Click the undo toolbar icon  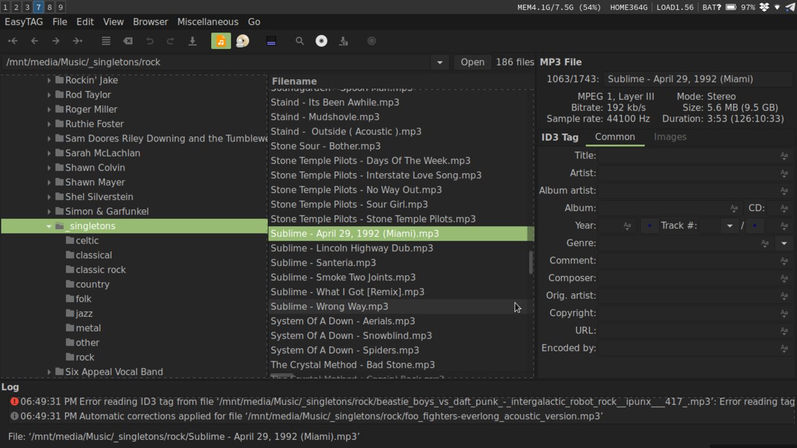(150, 41)
